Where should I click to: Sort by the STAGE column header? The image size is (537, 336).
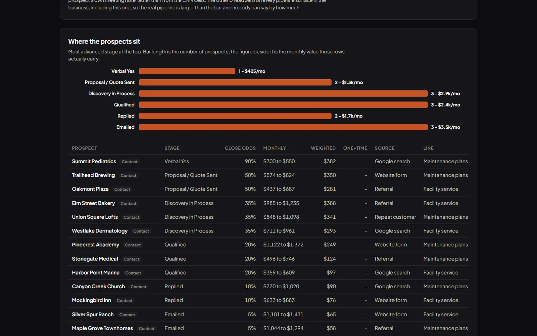click(x=172, y=148)
